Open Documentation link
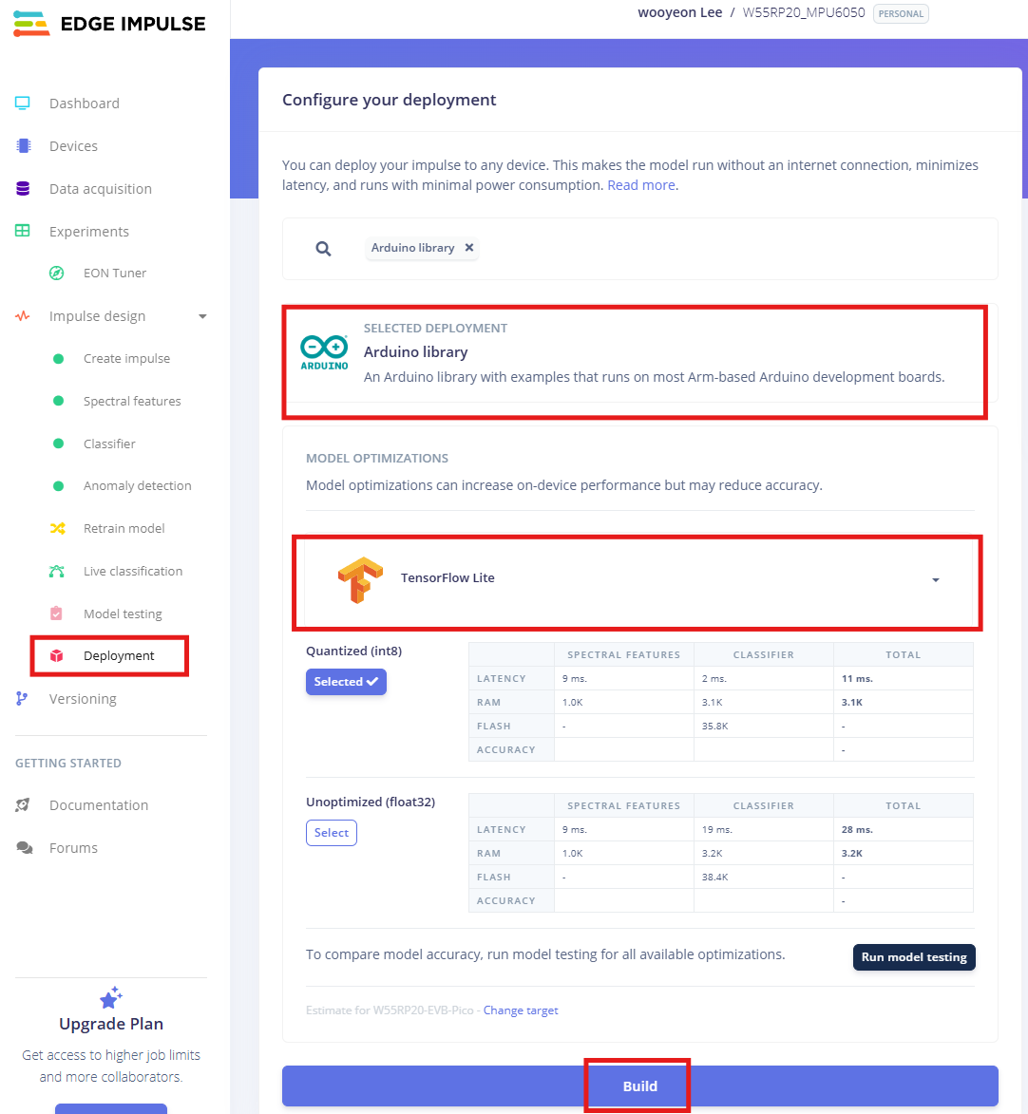 pos(98,805)
